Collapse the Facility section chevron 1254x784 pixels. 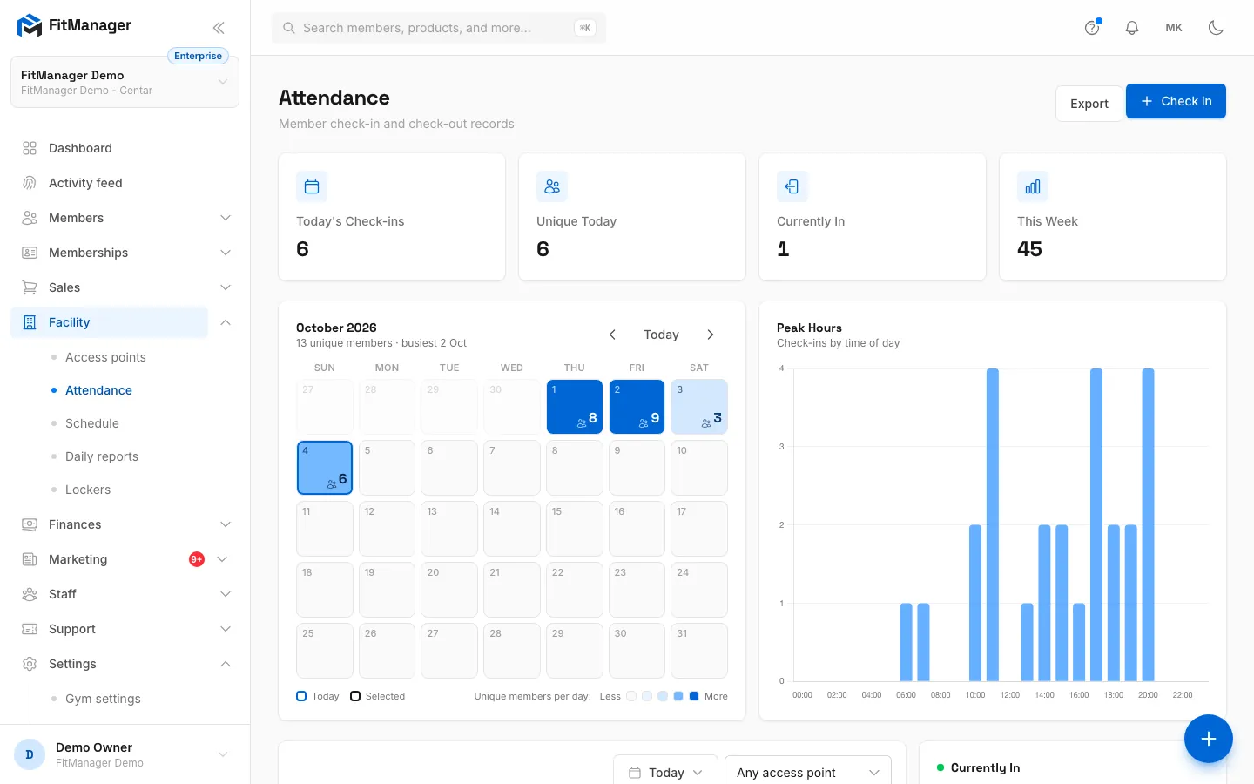pos(226,322)
